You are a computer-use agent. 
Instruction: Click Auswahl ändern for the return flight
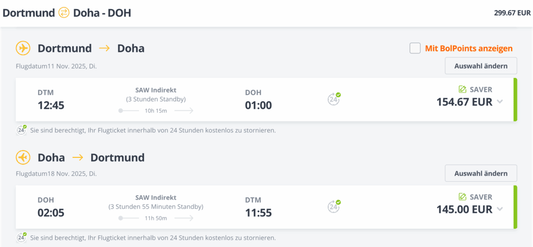pos(481,173)
